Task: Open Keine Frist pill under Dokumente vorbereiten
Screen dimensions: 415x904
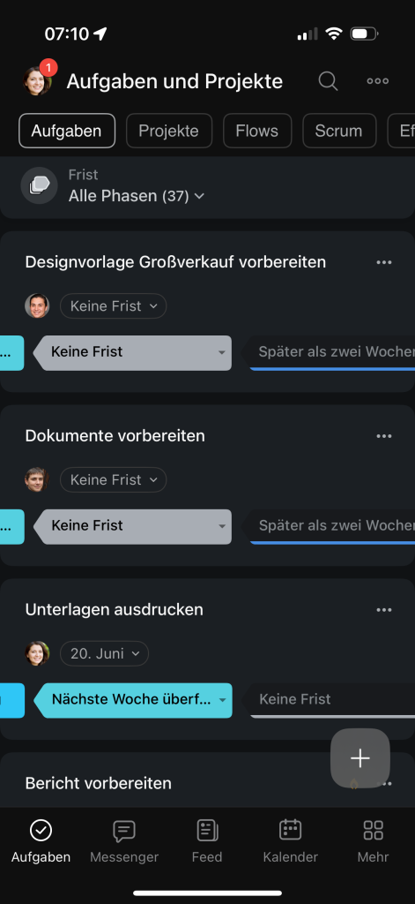Action: pos(114,479)
